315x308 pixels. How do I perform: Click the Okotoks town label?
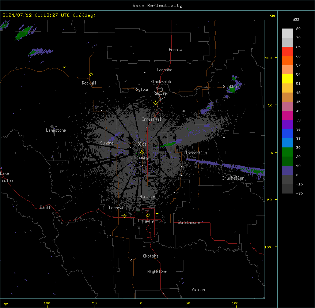point(151,256)
